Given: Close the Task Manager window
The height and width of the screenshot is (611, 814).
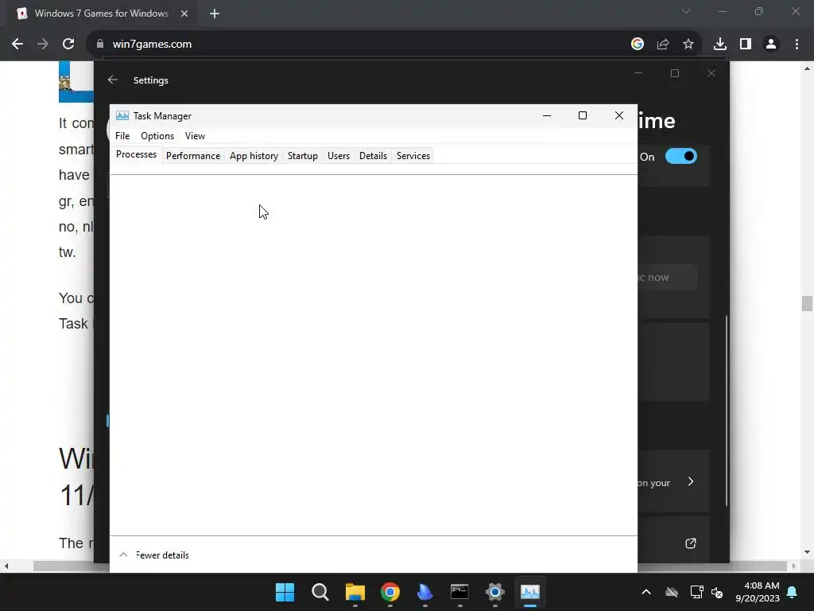Looking at the screenshot, I should [618, 115].
